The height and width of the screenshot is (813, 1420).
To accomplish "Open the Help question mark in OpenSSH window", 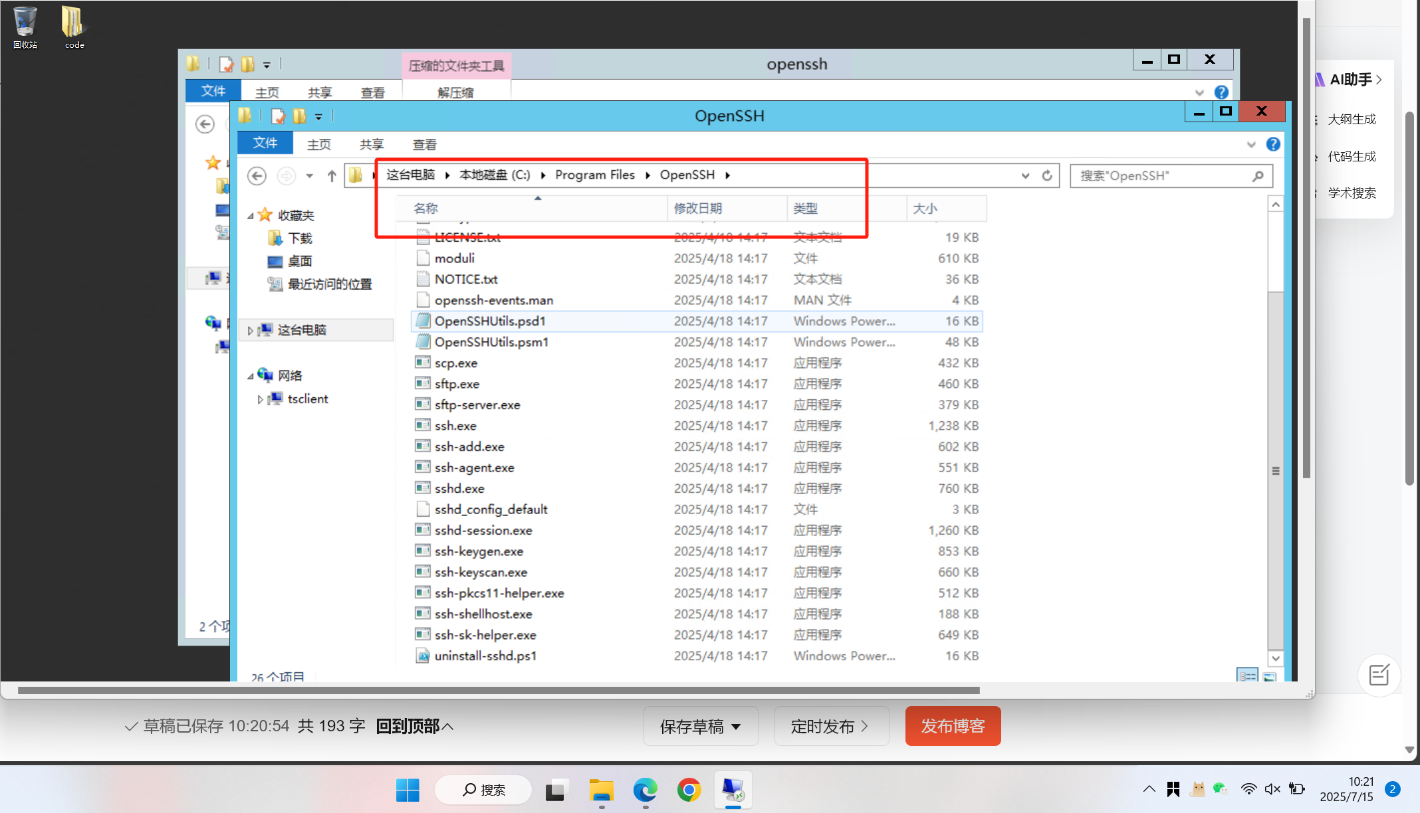I will [1273, 144].
